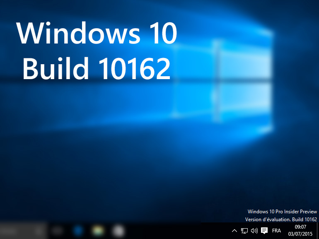Launch the blurred blue Edge taskbar icon

coord(78,231)
